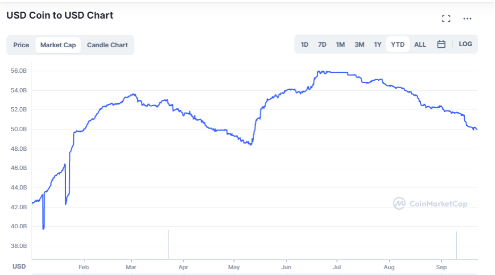
Task: Set the range to 7D
Action: [x=322, y=45]
